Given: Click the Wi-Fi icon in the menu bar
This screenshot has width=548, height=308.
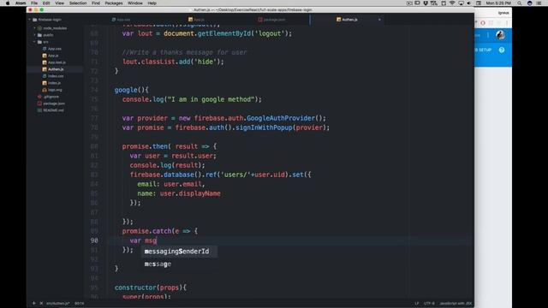Looking at the screenshot, I should point(452,3).
